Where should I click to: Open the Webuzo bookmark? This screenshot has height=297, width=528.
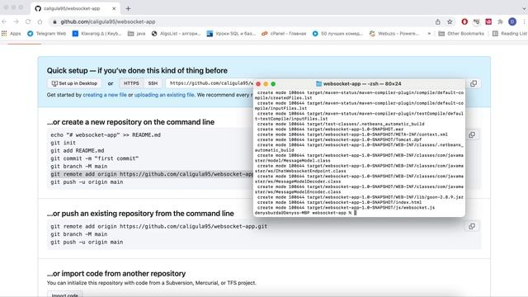pyautogui.click(x=394, y=33)
